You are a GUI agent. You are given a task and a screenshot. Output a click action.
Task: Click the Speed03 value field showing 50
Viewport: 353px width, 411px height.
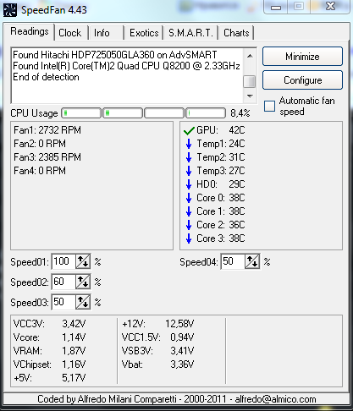[x=63, y=302]
